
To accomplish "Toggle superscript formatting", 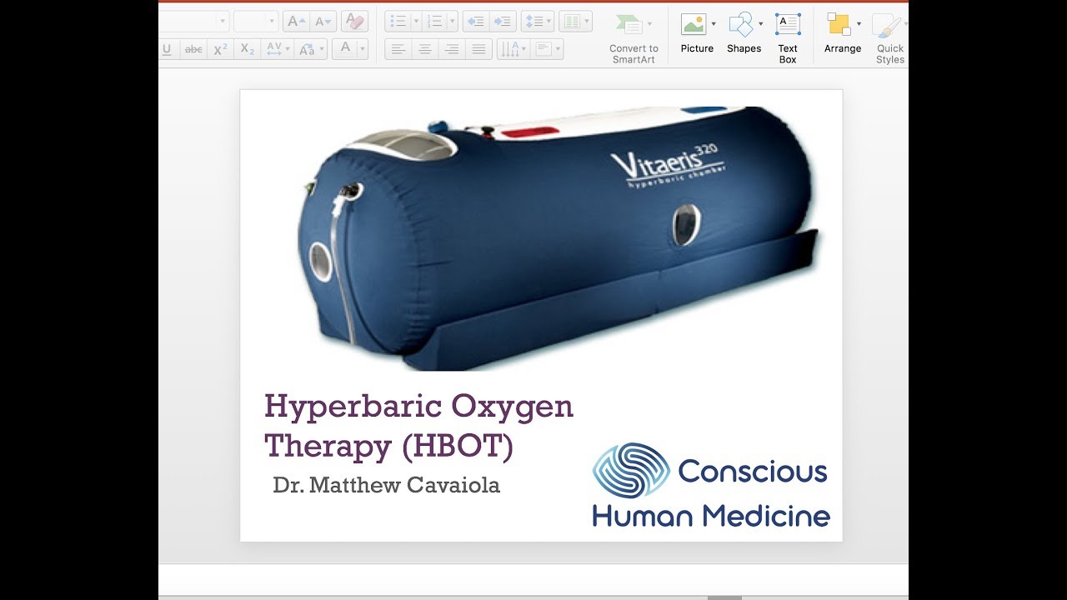I will point(220,49).
